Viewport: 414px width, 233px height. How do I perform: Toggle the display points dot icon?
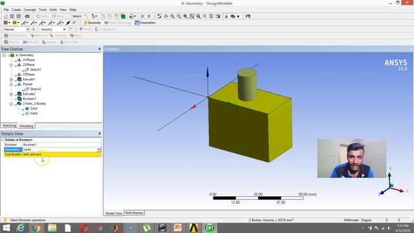[238, 16]
